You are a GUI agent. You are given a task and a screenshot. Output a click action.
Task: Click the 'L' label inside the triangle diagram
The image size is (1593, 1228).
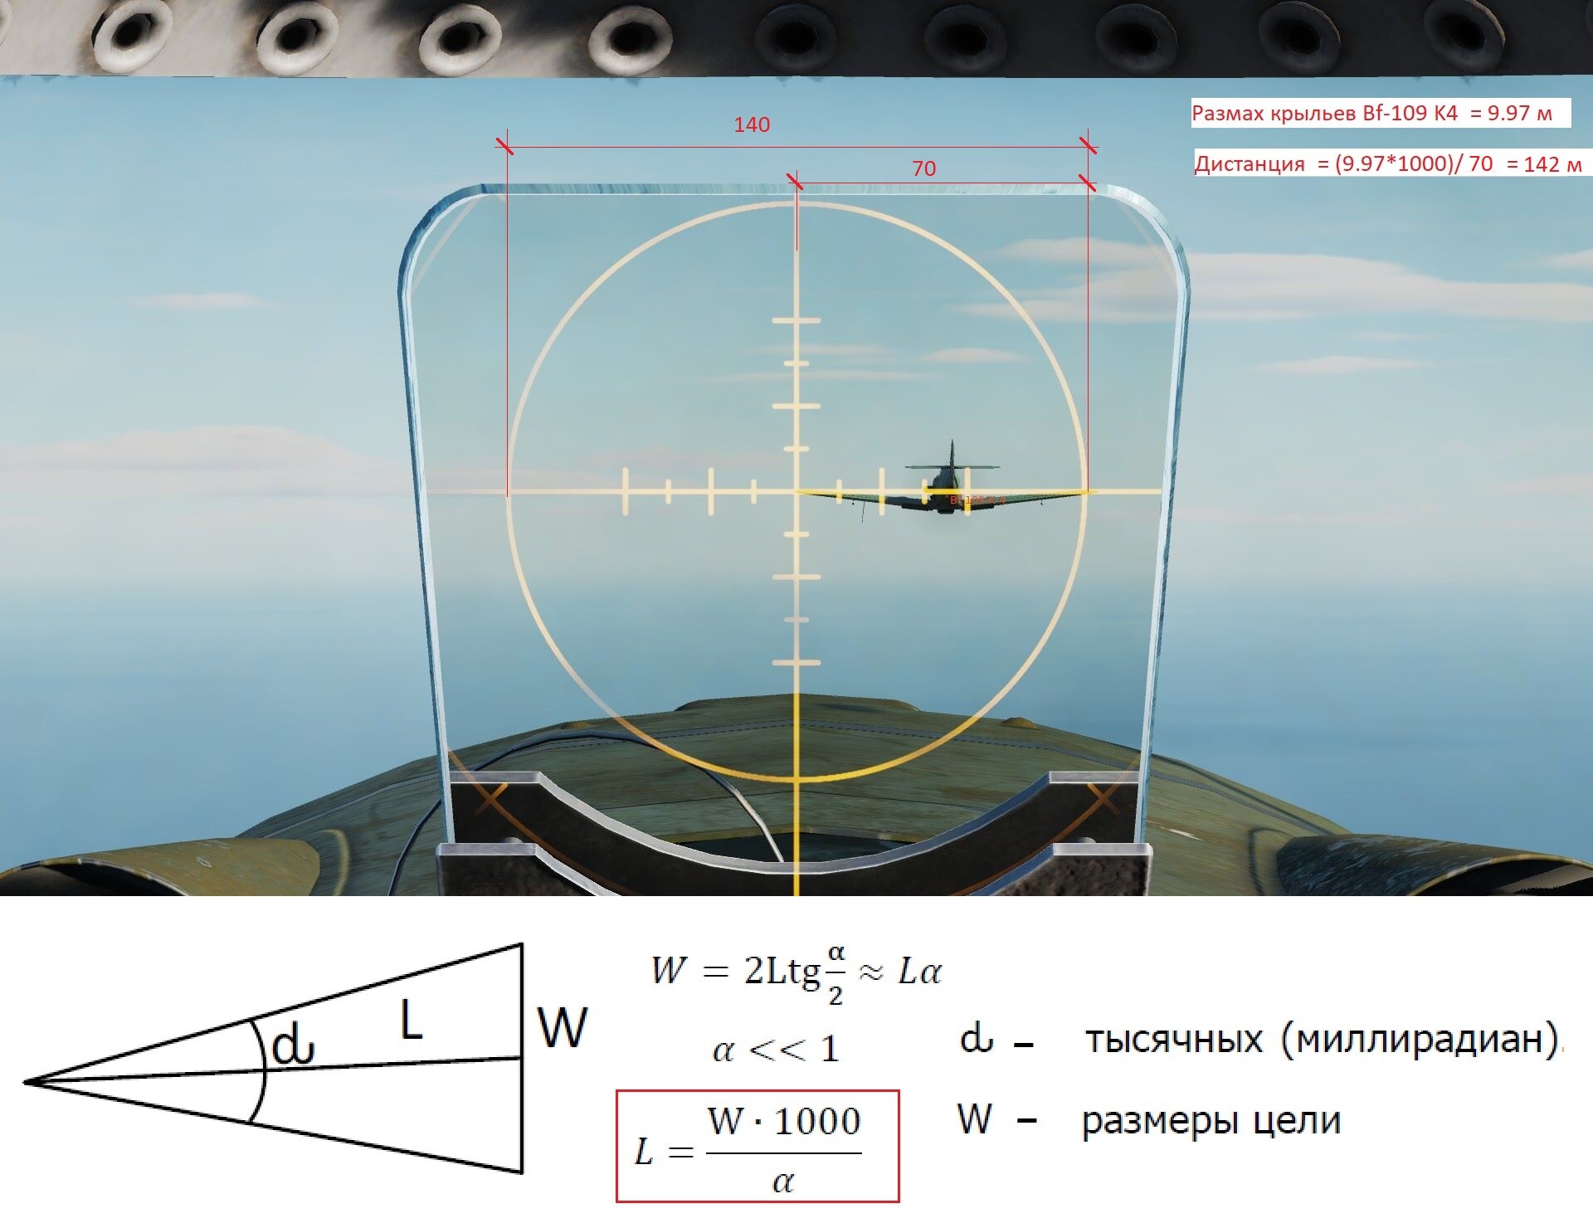[x=411, y=1020]
